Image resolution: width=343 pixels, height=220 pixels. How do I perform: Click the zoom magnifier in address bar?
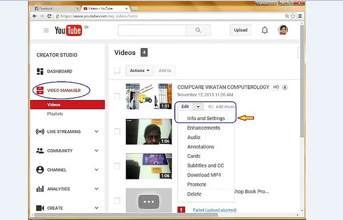tap(287, 16)
